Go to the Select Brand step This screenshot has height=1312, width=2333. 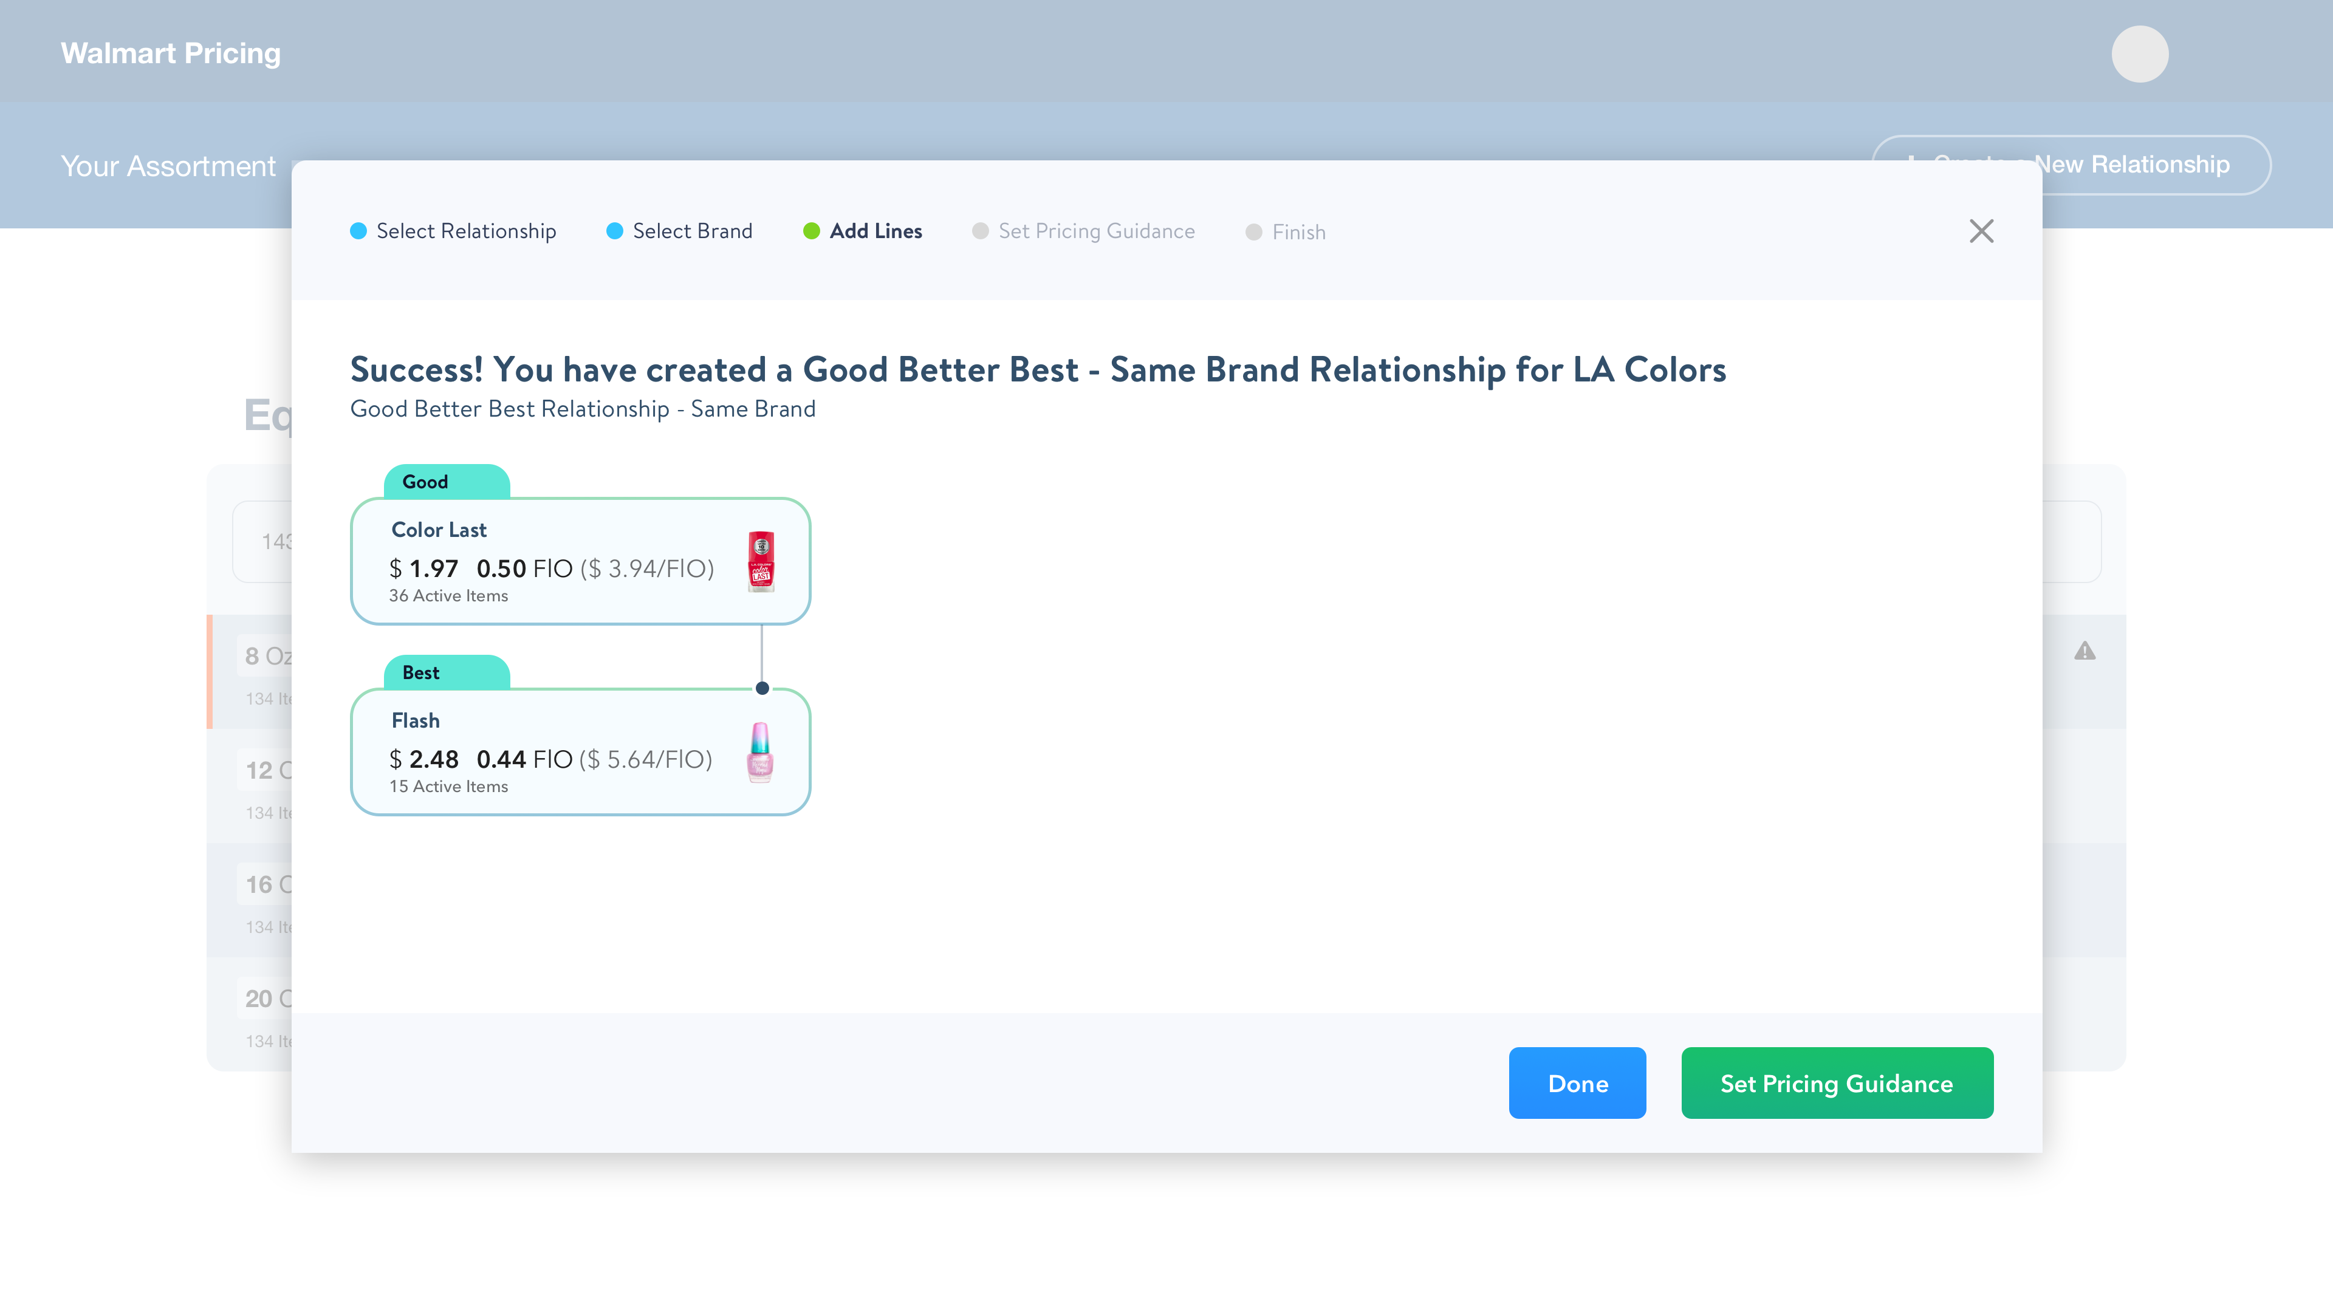click(679, 231)
